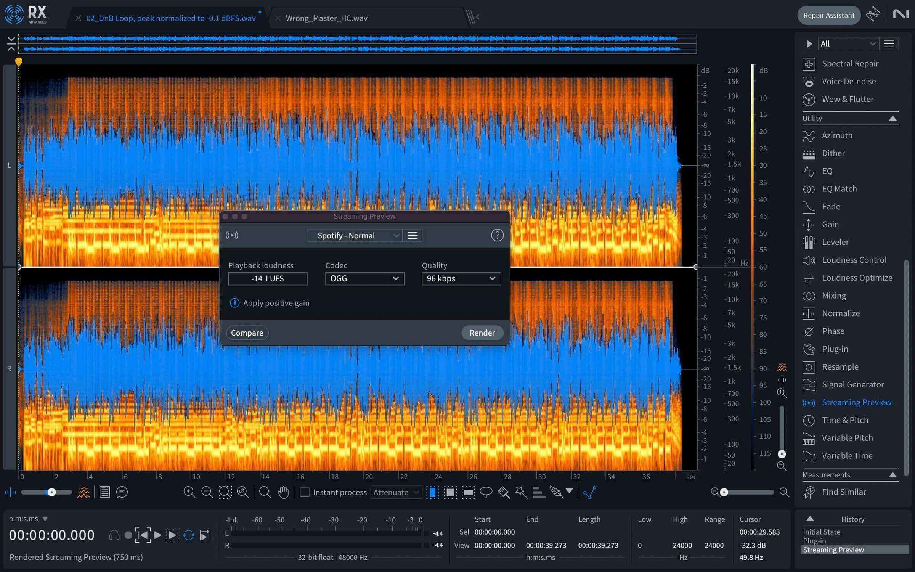The height and width of the screenshot is (572, 915).
Task: Click the Compare button
Action: pyautogui.click(x=247, y=333)
